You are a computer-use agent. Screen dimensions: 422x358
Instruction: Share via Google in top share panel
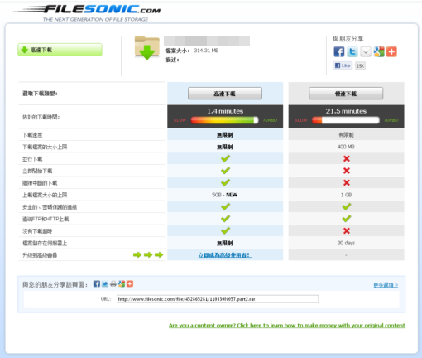click(x=379, y=51)
